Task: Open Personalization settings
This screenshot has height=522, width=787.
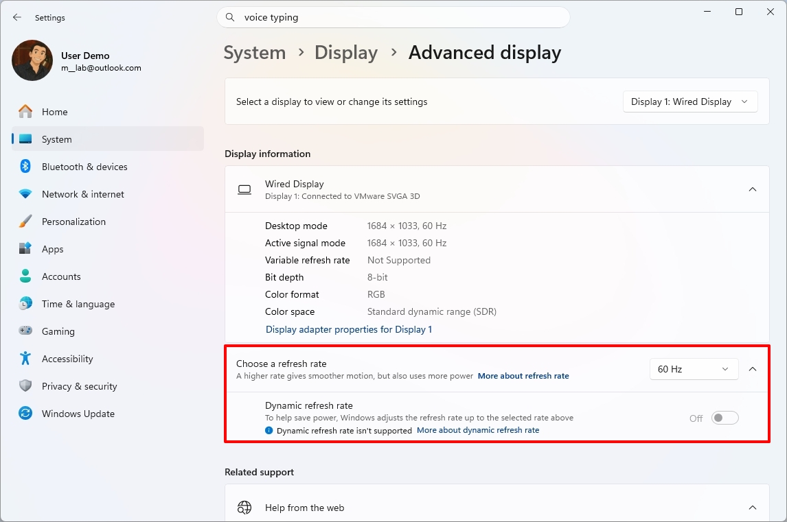Action: [108, 222]
